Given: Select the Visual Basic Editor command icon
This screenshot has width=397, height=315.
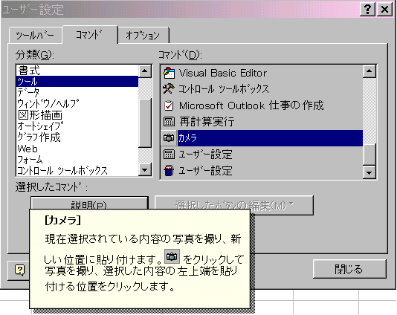Looking at the screenshot, I should (169, 73).
